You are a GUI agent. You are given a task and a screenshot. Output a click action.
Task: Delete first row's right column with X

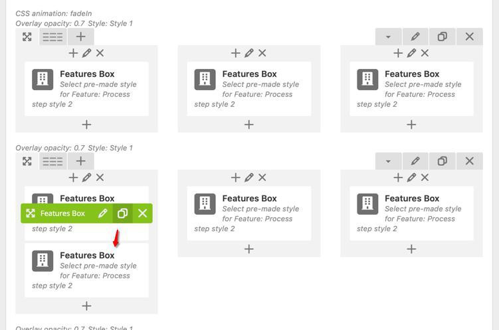(425, 53)
